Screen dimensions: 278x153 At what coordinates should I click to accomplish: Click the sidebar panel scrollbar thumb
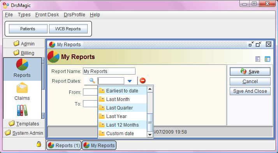(43, 76)
